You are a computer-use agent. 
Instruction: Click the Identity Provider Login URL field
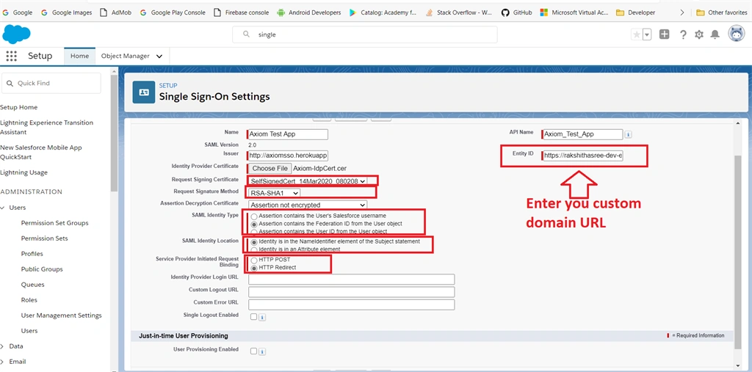(352, 280)
